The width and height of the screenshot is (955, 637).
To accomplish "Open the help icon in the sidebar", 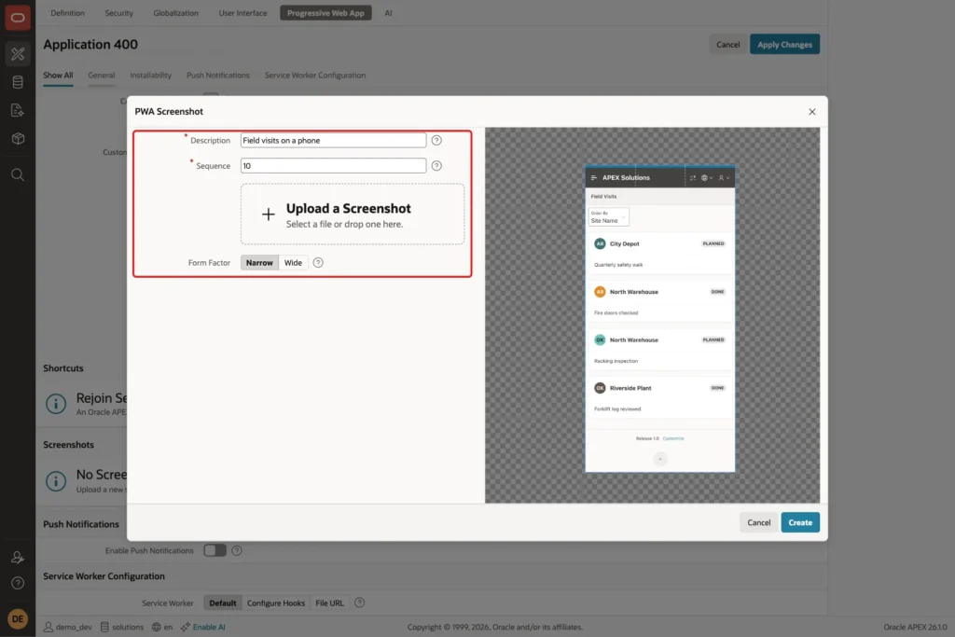I will pos(18,584).
